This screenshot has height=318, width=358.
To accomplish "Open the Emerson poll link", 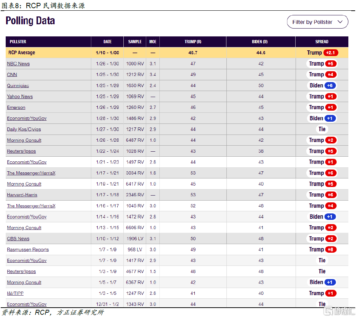I will pyautogui.click(x=16, y=107).
